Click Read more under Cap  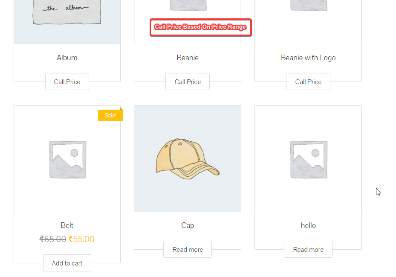tap(188, 249)
